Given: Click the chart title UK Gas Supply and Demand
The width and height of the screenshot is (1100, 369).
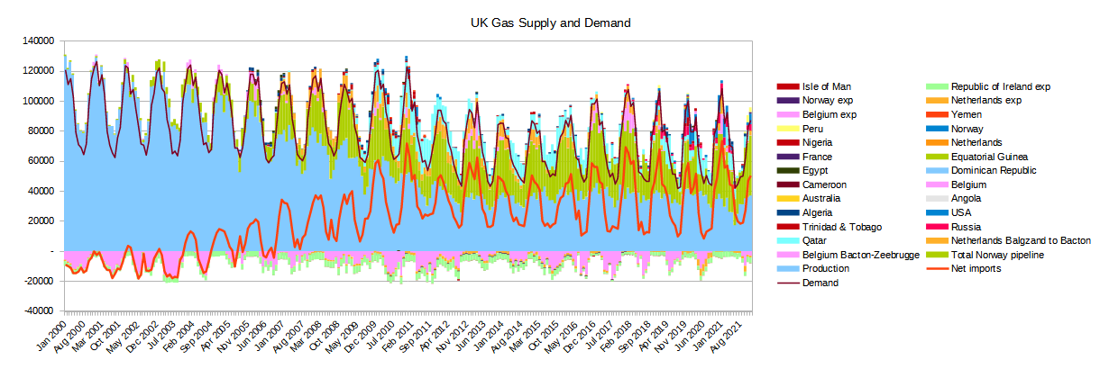Looking at the screenshot, I should tap(550, 22).
